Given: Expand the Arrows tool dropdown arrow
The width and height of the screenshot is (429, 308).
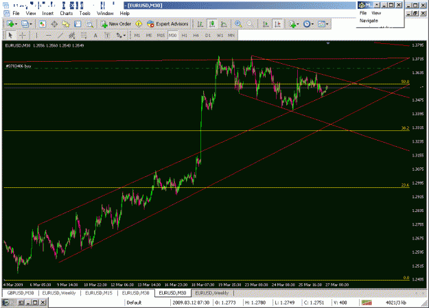Looking at the screenshot, I should click(124, 36).
